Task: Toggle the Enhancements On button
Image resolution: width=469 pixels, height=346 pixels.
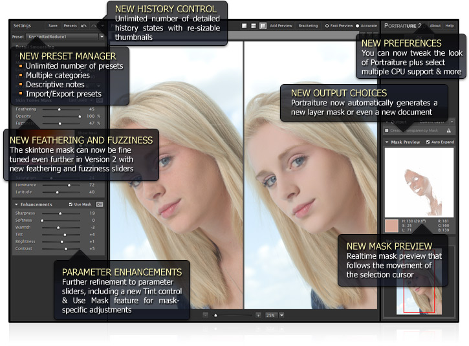Action: (x=100, y=204)
